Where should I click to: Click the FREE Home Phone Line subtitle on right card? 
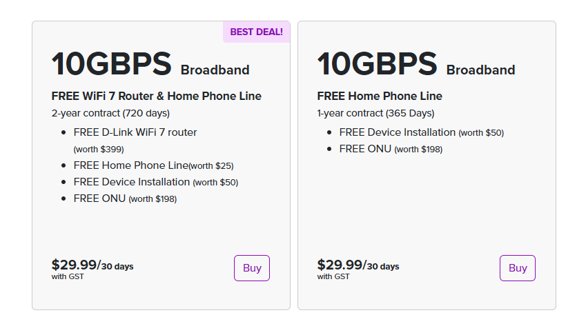(x=380, y=96)
